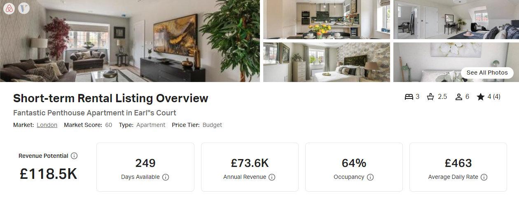View the dressing table bedroom thumbnail
The width and height of the screenshot is (519, 204).
pos(456,19)
